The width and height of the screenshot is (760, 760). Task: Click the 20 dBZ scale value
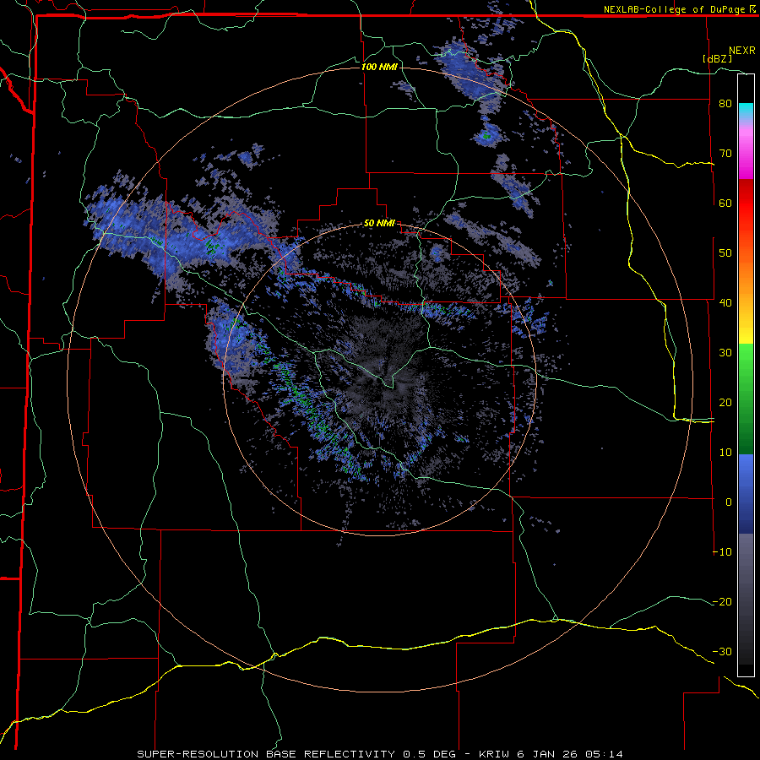coord(725,403)
